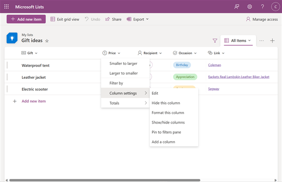
Task: Click the Share arrow icon
Action: tap(107, 19)
